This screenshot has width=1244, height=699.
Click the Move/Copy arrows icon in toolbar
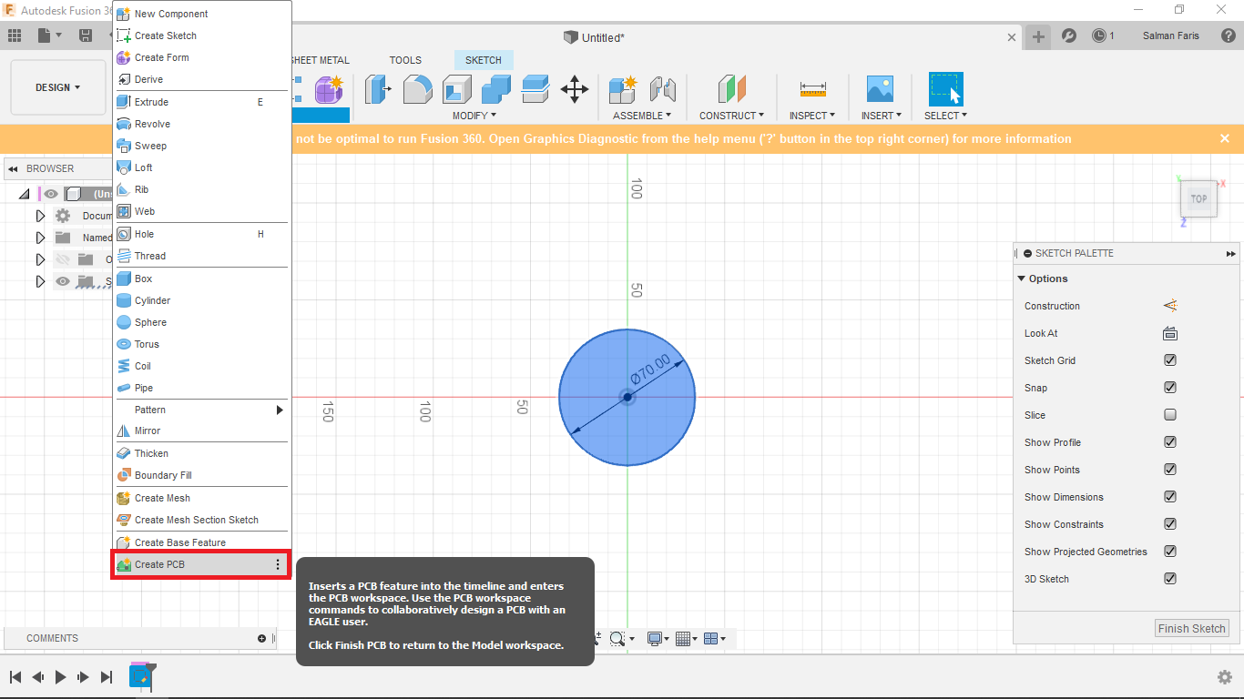pyautogui.click(x=574, y=89)
